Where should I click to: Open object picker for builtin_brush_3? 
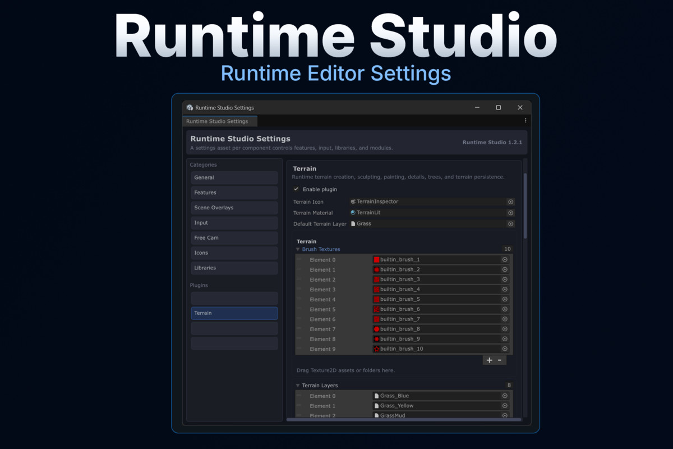505,280
